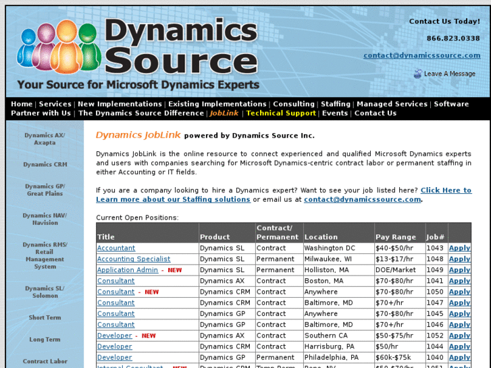Open Technical Support in navigation

[x=281, y=113]
